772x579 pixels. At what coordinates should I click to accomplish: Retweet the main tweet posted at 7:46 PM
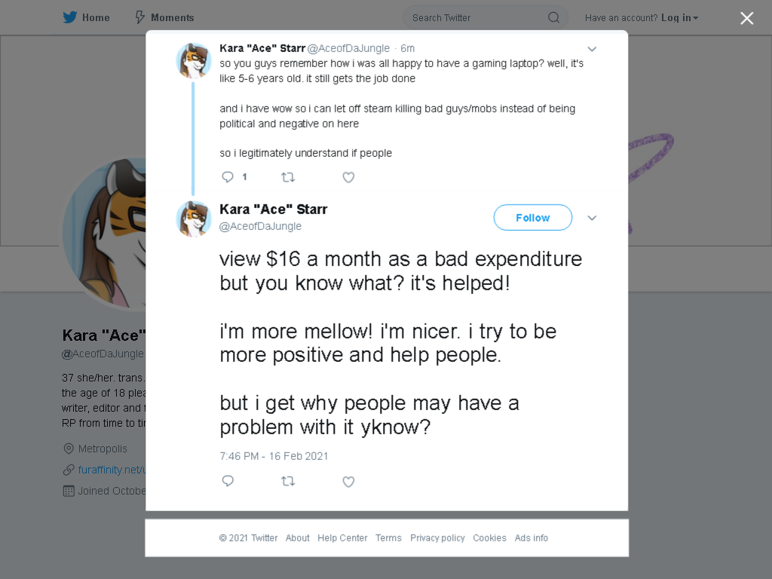(x=288, y=481)
